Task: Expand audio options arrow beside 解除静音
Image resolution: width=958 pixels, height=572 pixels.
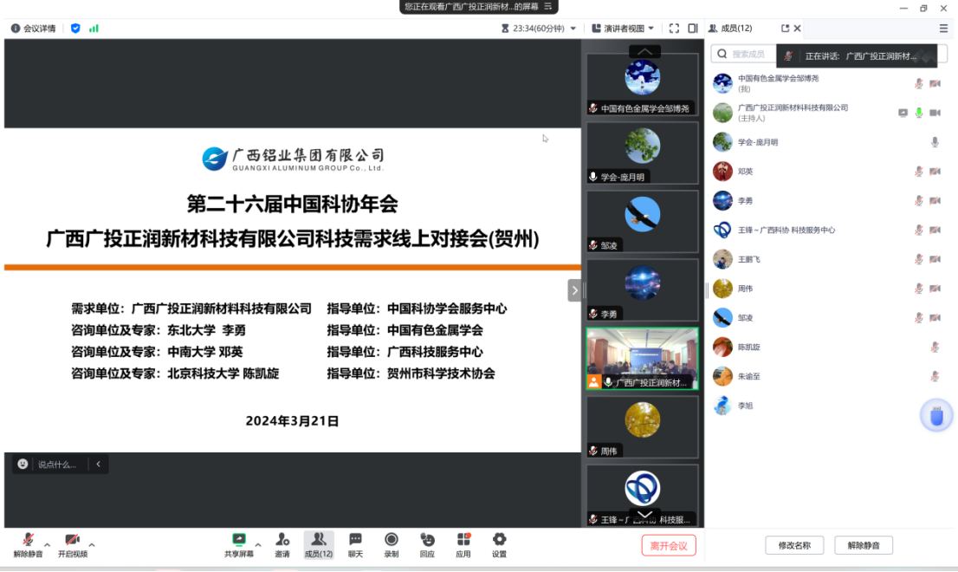Action: coord(47,544)
